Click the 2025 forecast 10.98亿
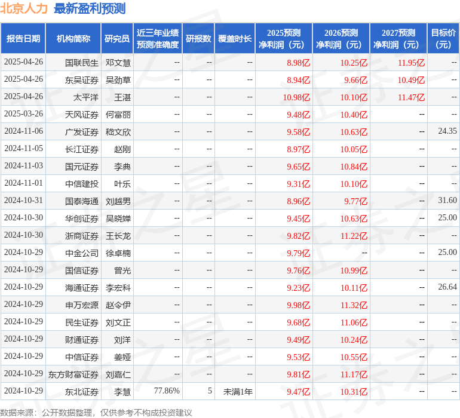The height and width of the screenshot is (418, 460). (296, 97)
